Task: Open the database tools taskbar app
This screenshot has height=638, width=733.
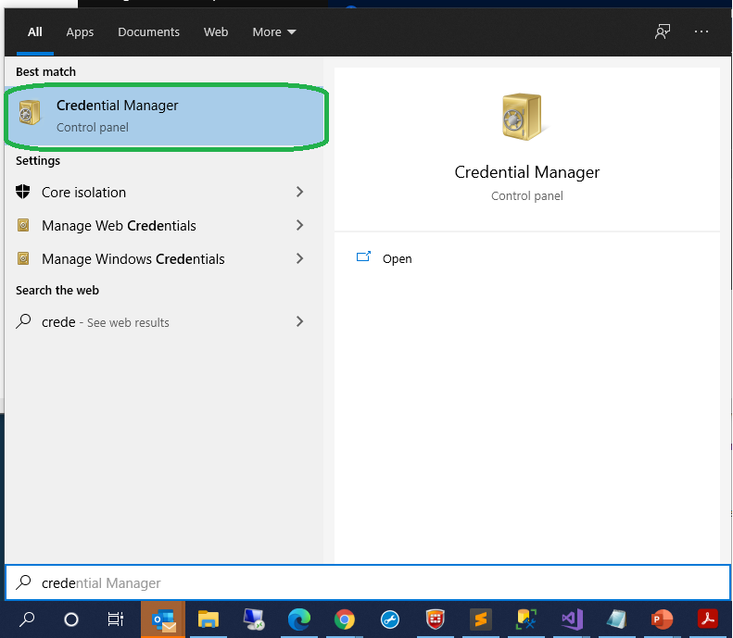Action: click(526, 619)
